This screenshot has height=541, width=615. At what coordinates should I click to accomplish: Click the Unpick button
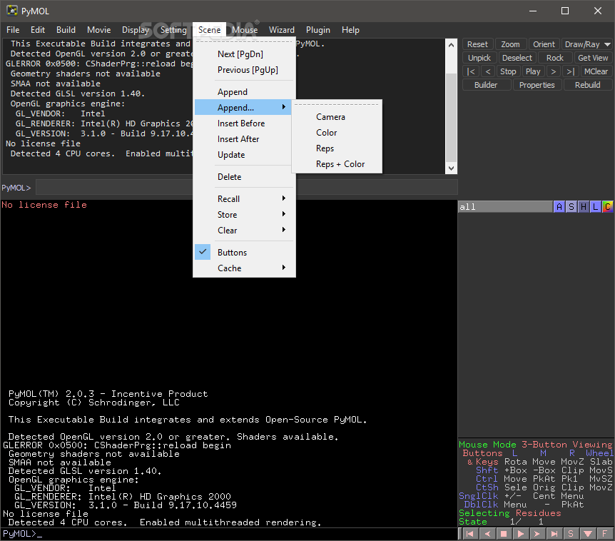coord(479,58)
